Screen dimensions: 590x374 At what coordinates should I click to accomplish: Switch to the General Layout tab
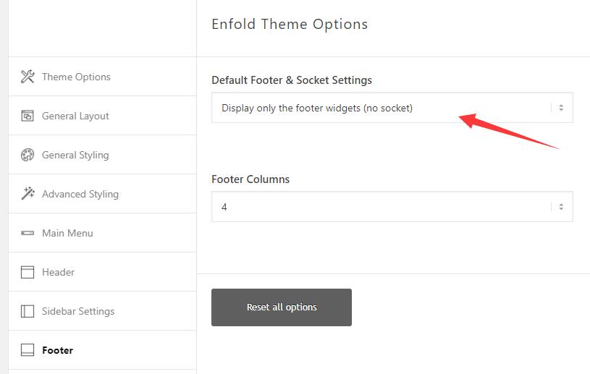click(x=75, y=116)
